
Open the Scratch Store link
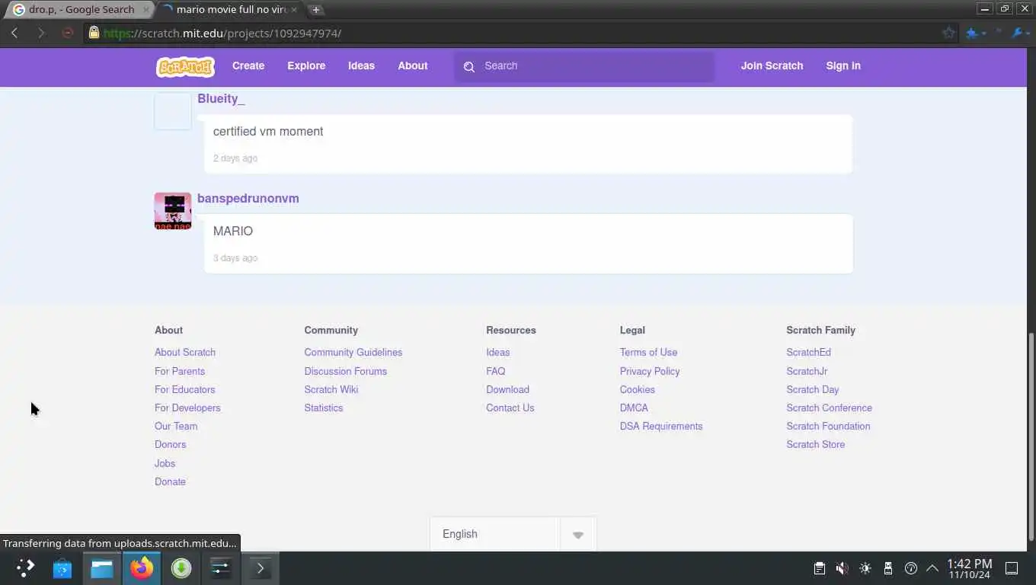pyautogui.click(x=815, y=444)
